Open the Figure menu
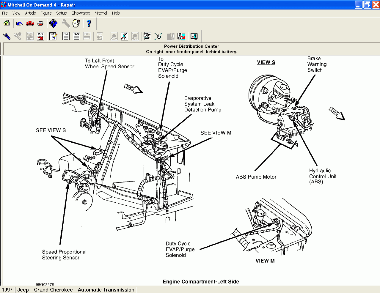This screenshot has height=293, width=380. [x=46, y=13]
